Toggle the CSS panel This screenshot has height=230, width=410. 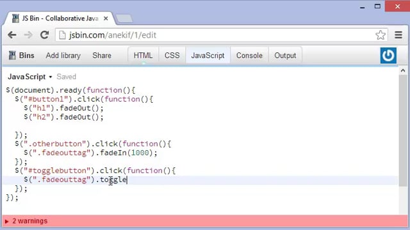(x=172, y=56)
